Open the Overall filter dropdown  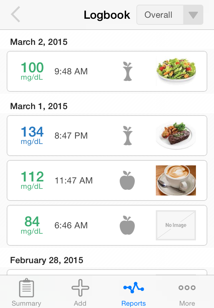point(170,15)
